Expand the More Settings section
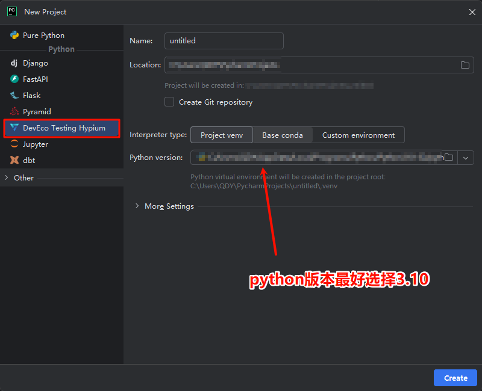Image resolution: width=482 pixels, height=391 pixels. 137,206
